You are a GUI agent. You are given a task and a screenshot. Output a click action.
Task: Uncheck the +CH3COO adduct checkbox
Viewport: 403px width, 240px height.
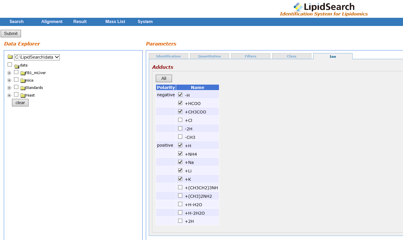coord(180,112)
